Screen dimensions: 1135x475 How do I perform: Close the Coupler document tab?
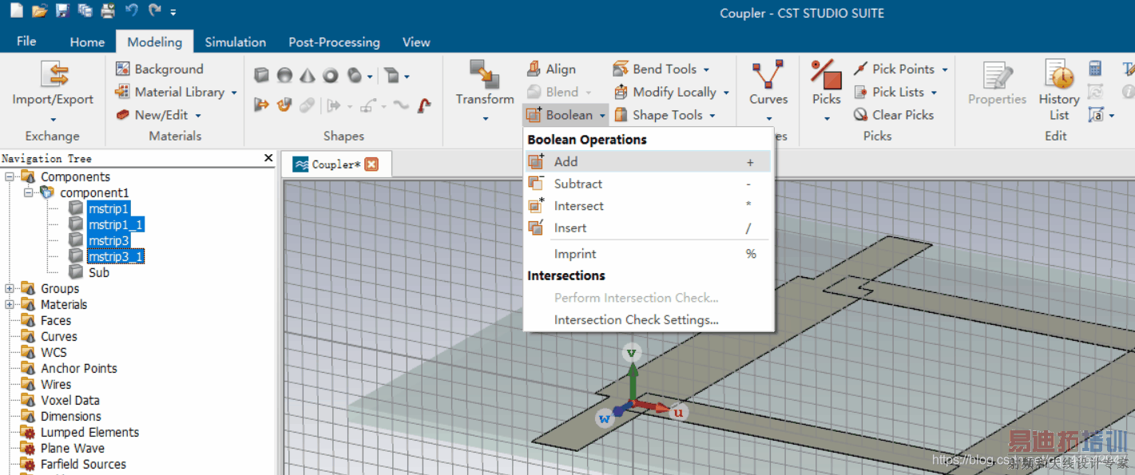coord(371,164)
